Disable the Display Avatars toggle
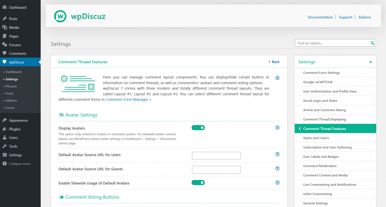 [x=198, y=127]
